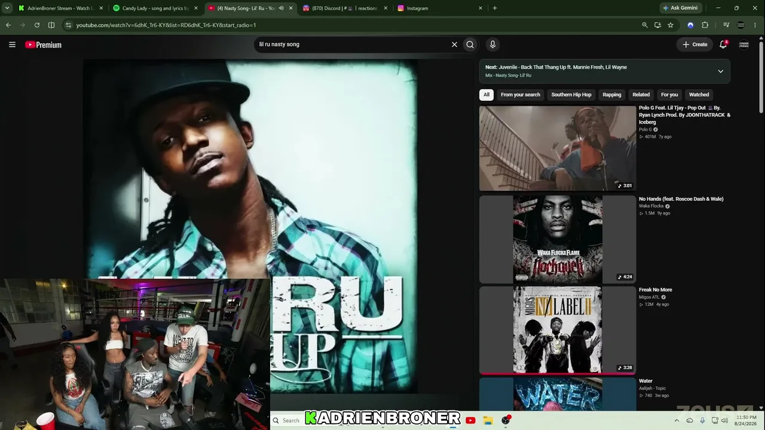Filter by Rapping chip
Viewport: 765px width, 430px height.
coord(612,94)
